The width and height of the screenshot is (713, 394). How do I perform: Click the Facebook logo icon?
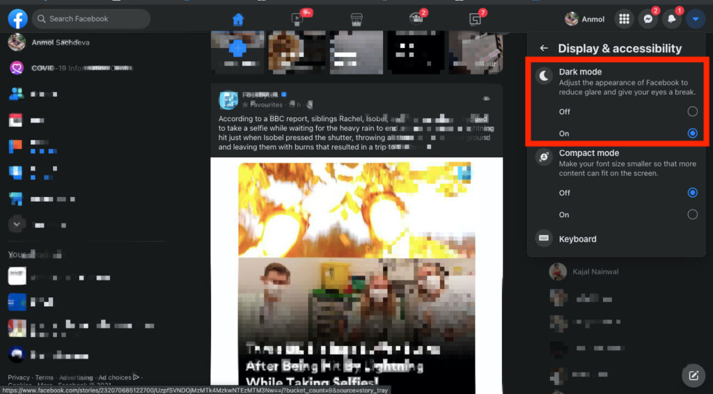click(17, 19)
